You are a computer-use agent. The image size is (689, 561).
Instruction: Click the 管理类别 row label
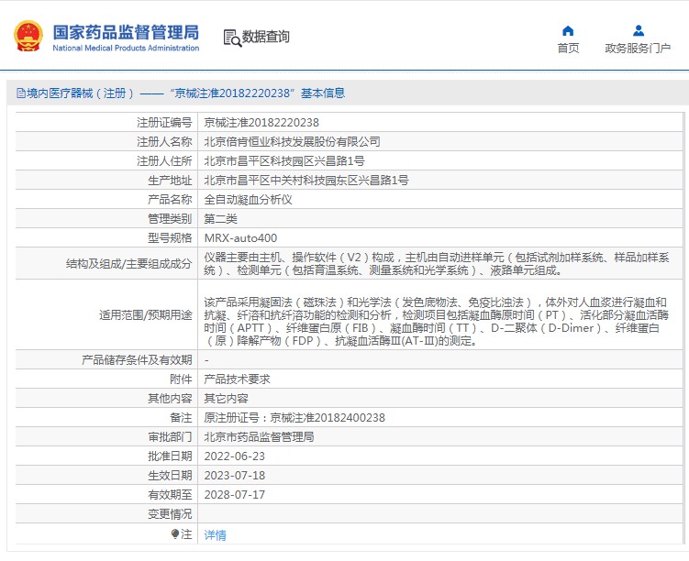[x=170, y=219]
